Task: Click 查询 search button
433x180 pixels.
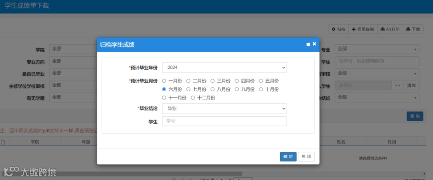Action: pyautogui.click(x=415, y=116)
